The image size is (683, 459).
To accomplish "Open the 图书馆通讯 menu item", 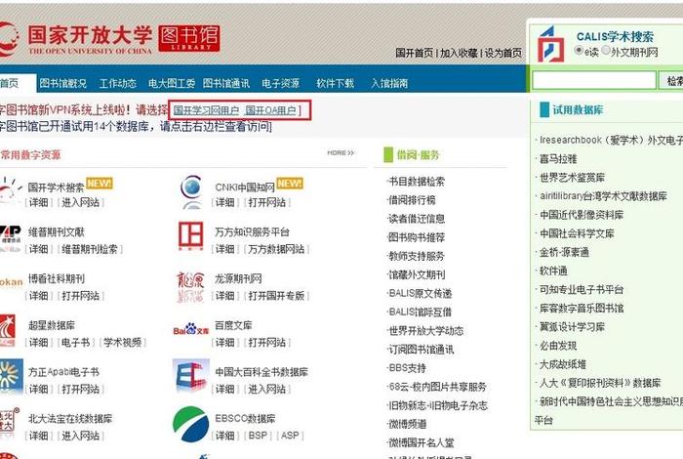I will (x=226, y=83).
